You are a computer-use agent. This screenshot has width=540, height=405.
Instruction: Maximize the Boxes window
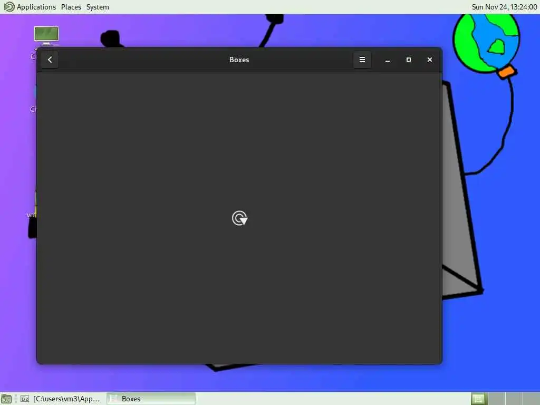point(409,60)
